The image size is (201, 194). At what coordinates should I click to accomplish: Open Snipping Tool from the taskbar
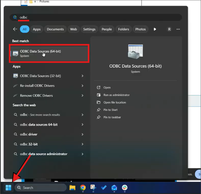click(x=93, y=188)
